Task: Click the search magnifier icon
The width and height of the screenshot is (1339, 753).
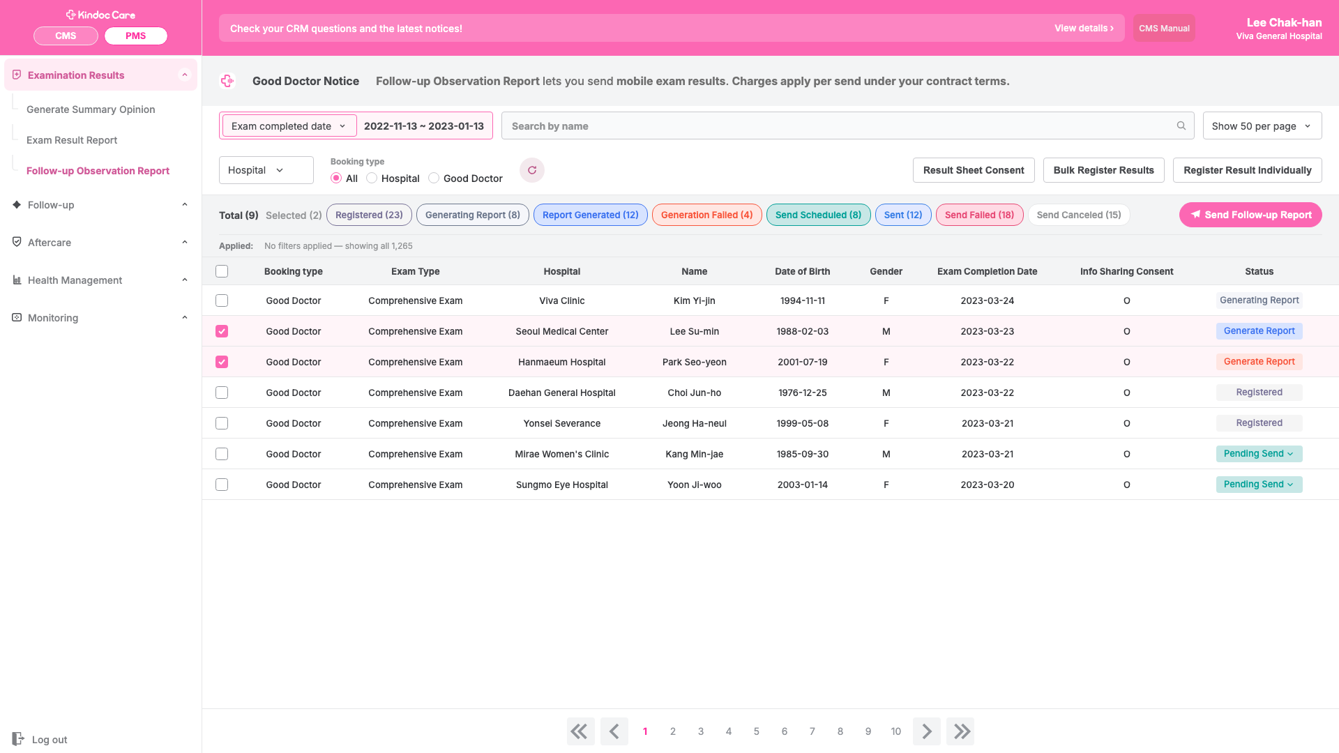Action: pyautogui.click(x=1181, y=125)
